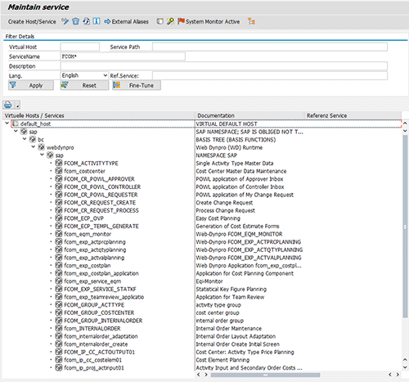Screen dimensions: 409x382
Task: Collapse the webdynpro tree node
Action: click(x=34, y=147)
